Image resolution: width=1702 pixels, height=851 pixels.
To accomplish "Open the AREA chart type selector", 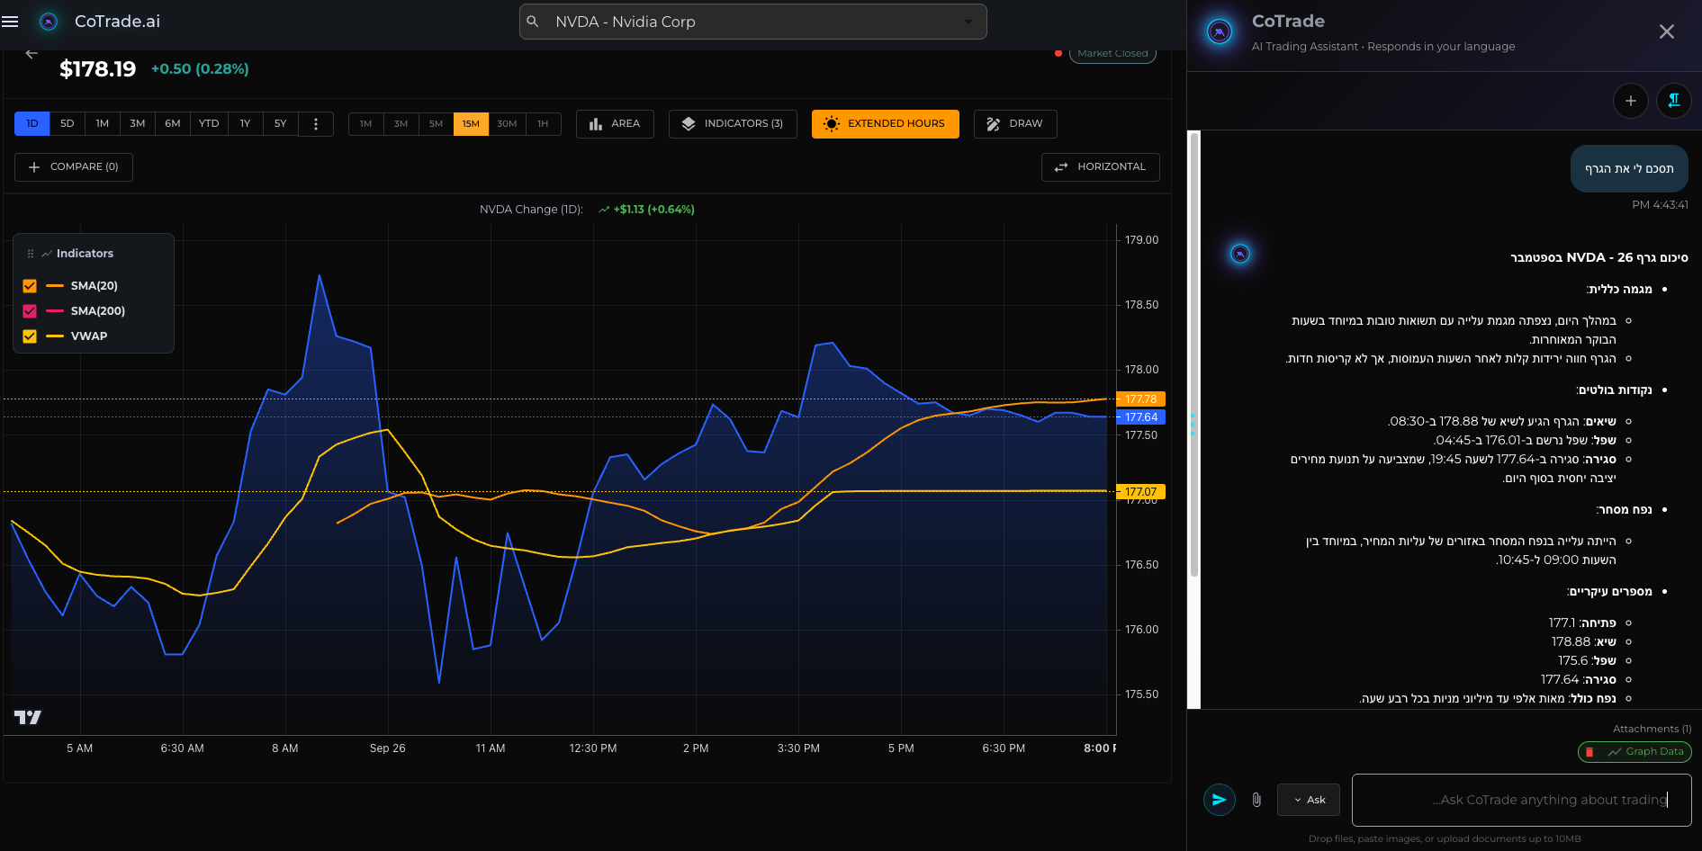I will (615, 124).
